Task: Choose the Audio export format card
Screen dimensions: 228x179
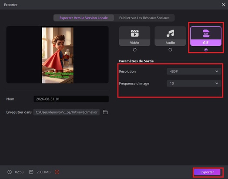Action: pos(170,36)
